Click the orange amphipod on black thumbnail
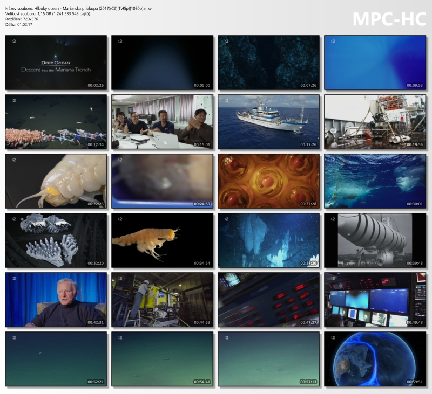This screenshot has width=432, height=394. click(162, 240)
